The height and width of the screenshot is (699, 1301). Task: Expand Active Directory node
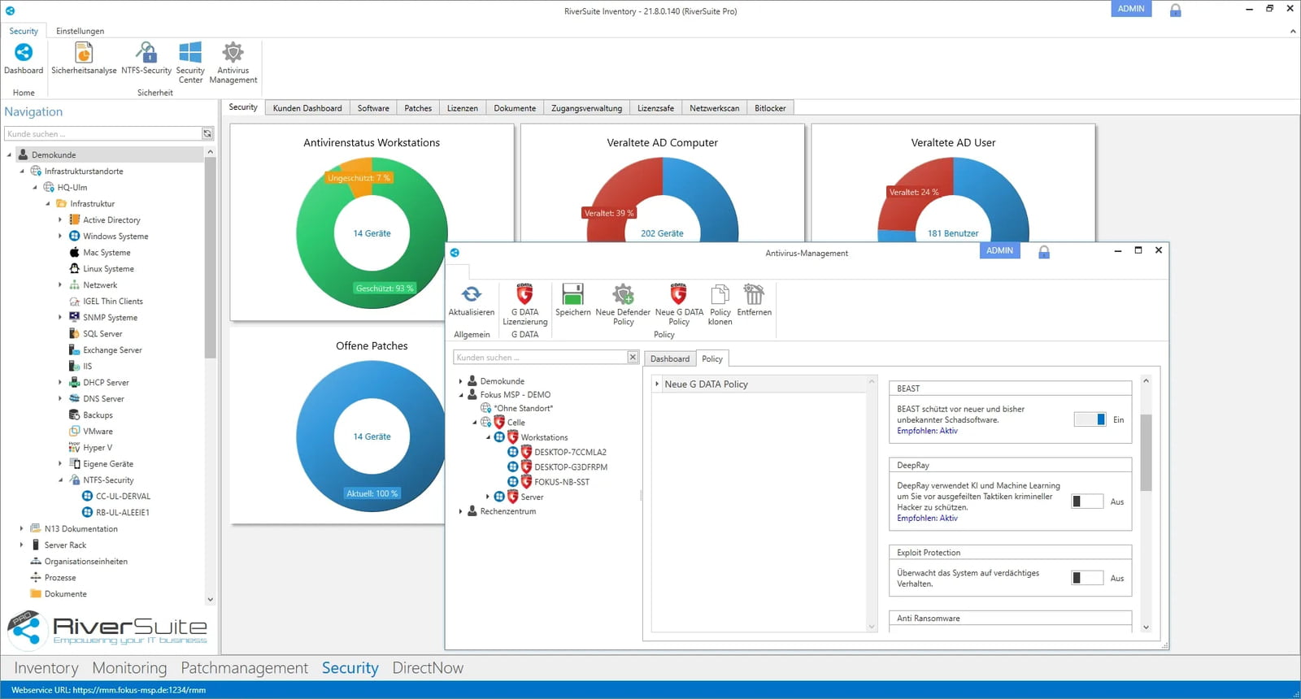pos(59,220)
